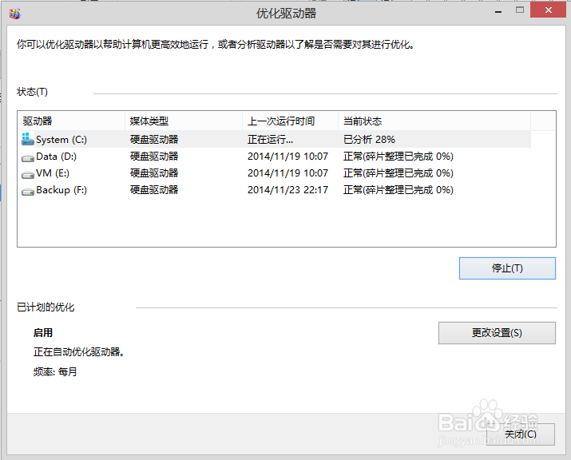
Task: Minimize the 优化驱动器 window
Action: (x=498, y=11)
